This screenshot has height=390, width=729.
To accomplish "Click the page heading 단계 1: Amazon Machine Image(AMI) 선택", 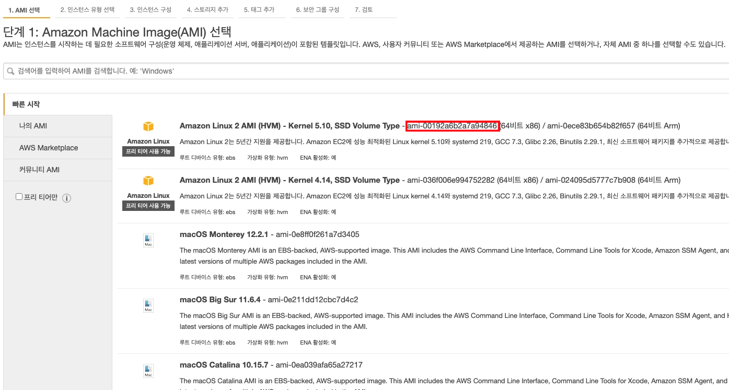I will [118, 31].
